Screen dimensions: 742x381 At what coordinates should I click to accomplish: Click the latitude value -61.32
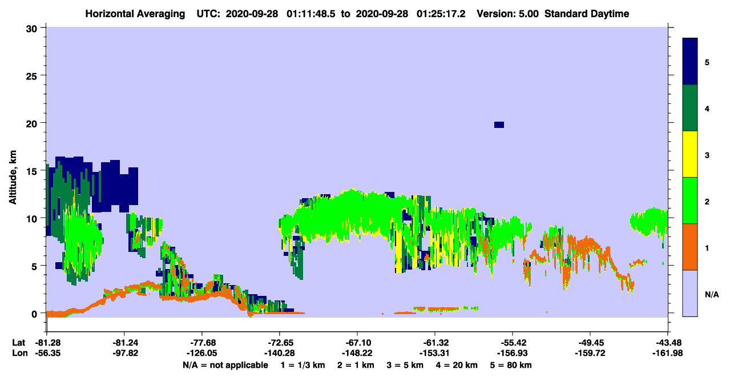(434, 343)
